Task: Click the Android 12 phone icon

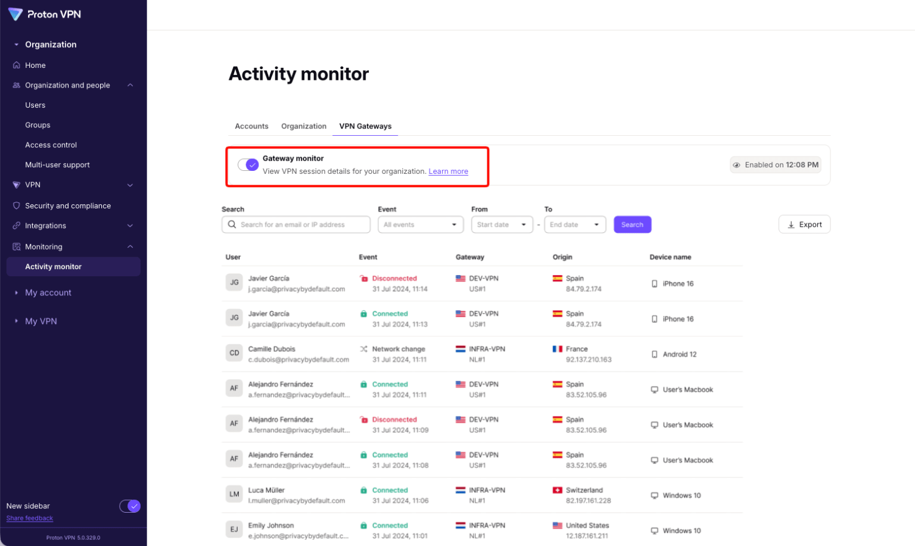Action: click(654, 354)
